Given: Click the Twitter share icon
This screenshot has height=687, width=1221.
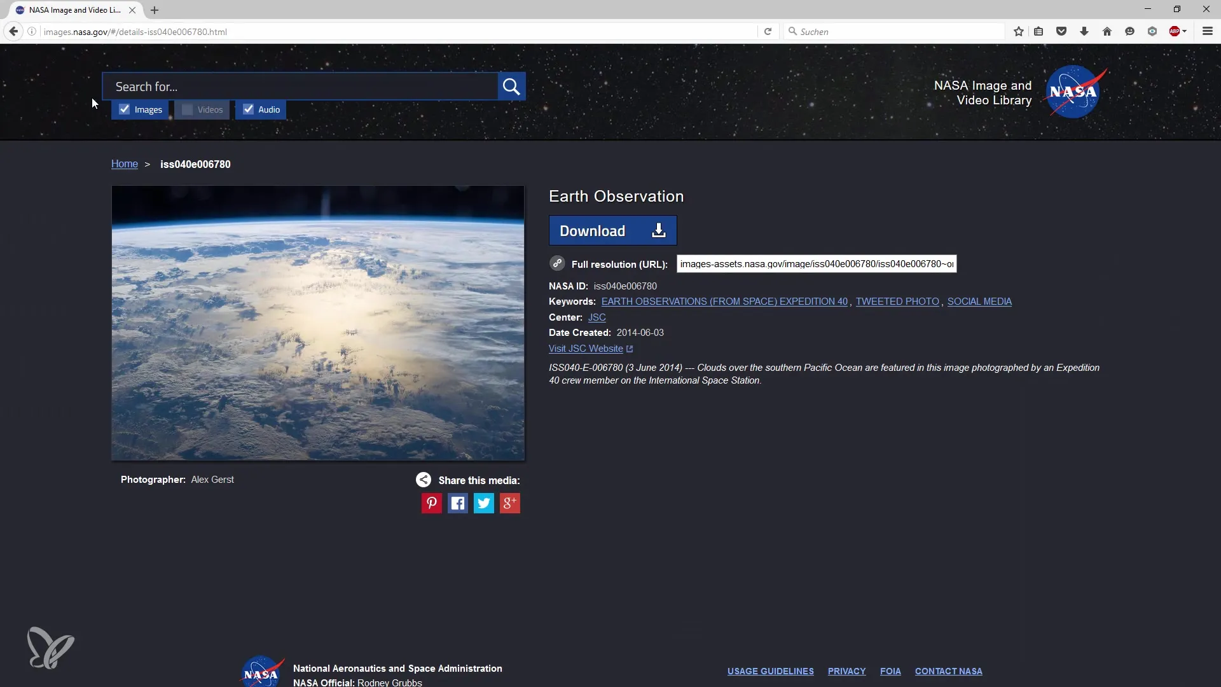Looking at the screenshot, I should [483, 503].
